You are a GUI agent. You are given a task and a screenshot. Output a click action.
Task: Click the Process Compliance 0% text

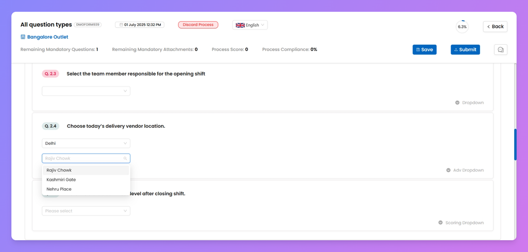click(x=290, y=49)
